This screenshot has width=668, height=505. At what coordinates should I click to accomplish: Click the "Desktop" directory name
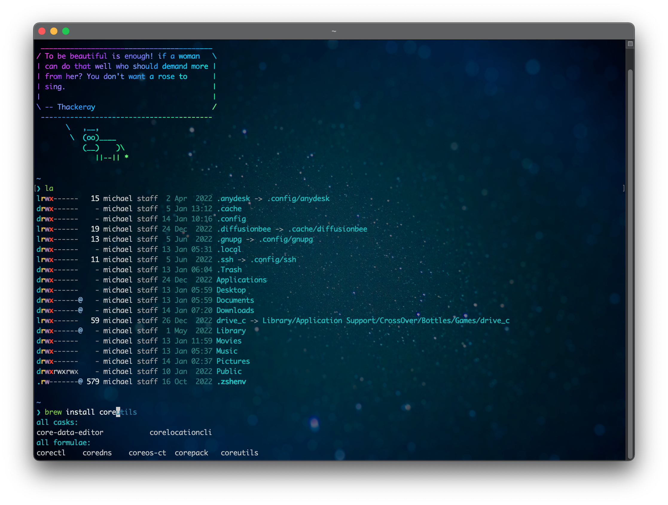(x=231, y=290)
